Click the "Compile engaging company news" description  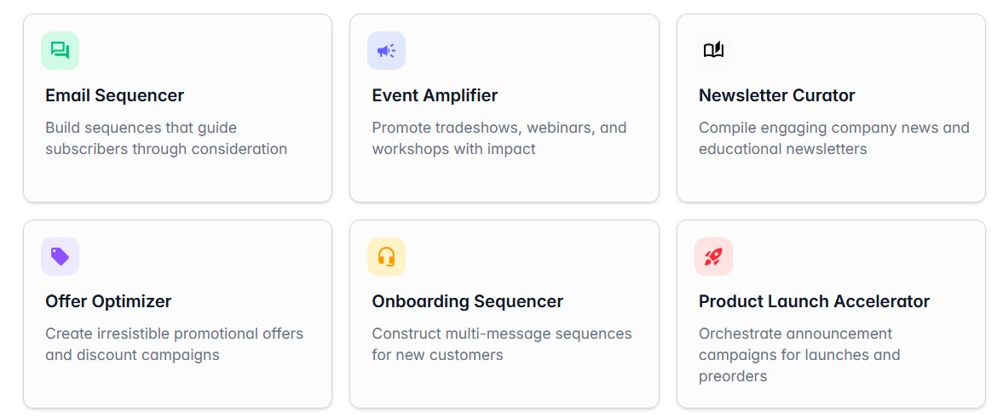click(x=833, y=138)
